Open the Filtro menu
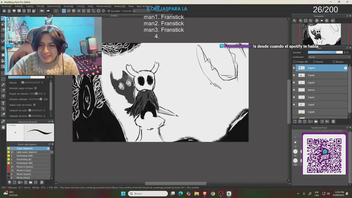This screenshot has height=198, width=352. (40, 6)
